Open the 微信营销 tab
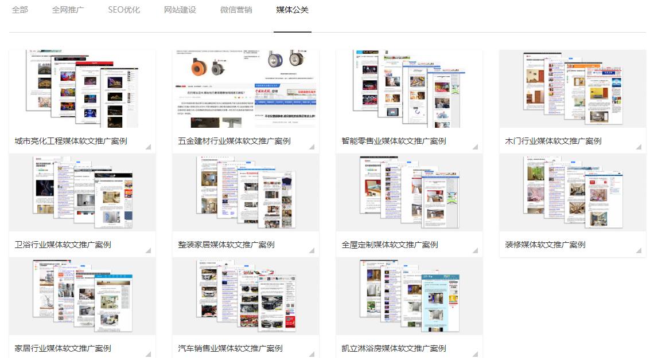Image resolution: width=658 pixels, height=358 pixels. tap(236, 9)
